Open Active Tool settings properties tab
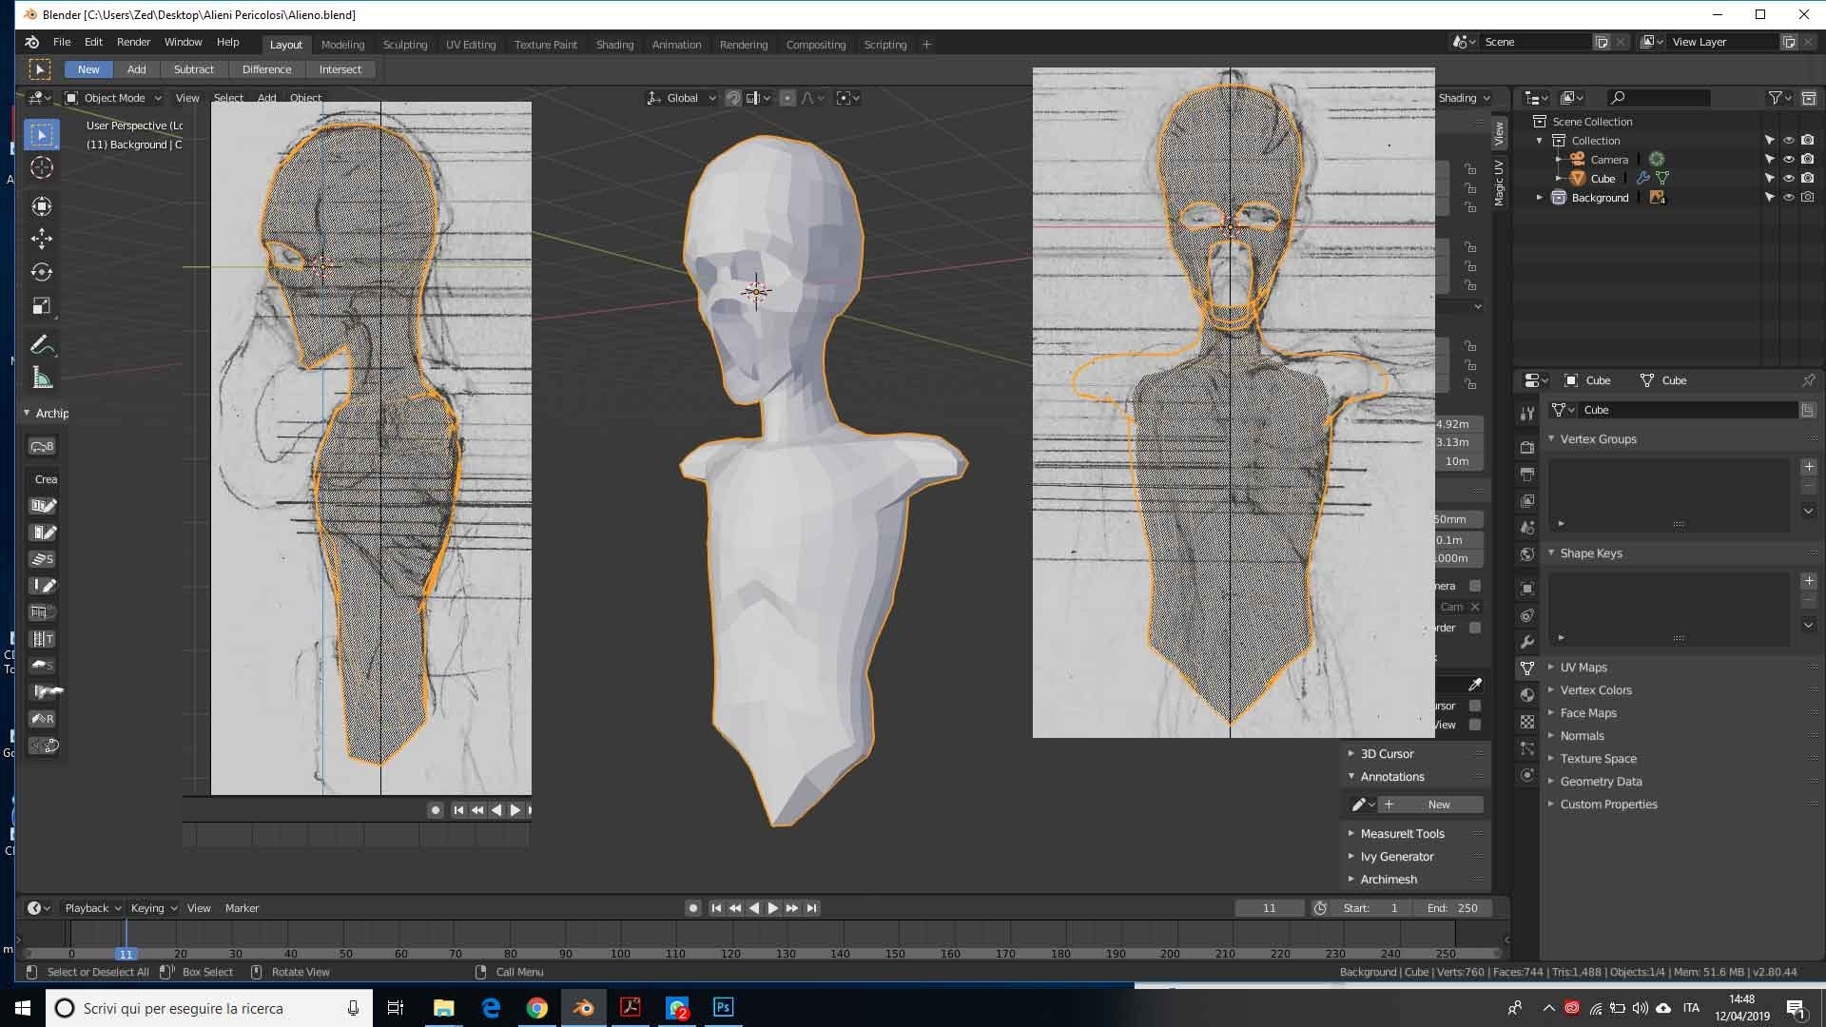This screenshot has height=1027, width=1826. pos(1527,414)
